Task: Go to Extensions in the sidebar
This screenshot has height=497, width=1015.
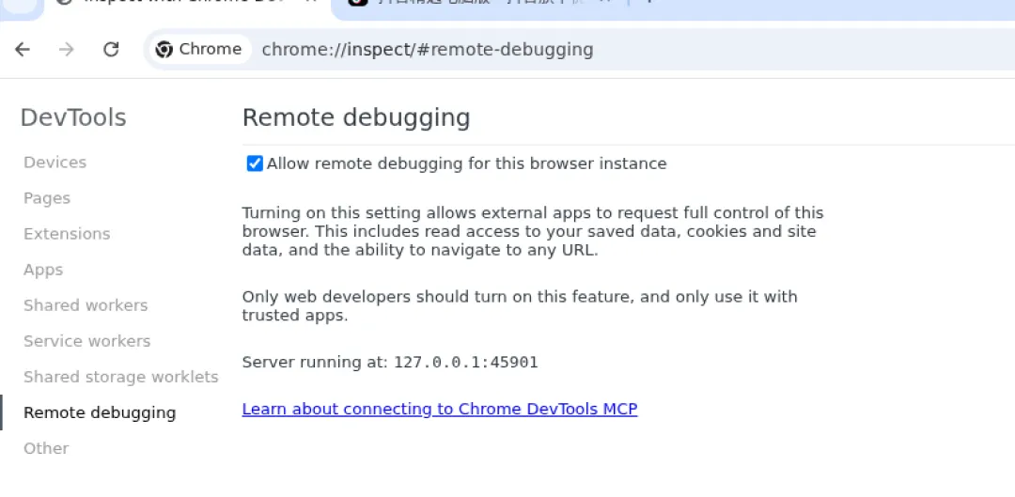Action: [x=67, y=234]
